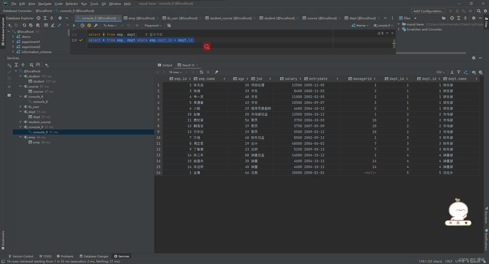The height and width of the screenshot is (264, 489).
Task: Toggle the Services tool window button
Action: (x=122, y=256)
